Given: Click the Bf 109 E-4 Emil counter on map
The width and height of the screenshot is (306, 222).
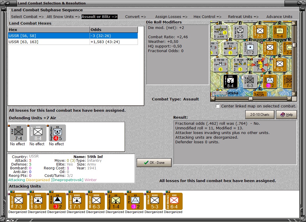Looking at the screenshot, I should [240, 65].
